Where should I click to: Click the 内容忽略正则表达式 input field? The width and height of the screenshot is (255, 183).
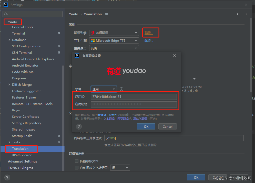tap(174, 138)
